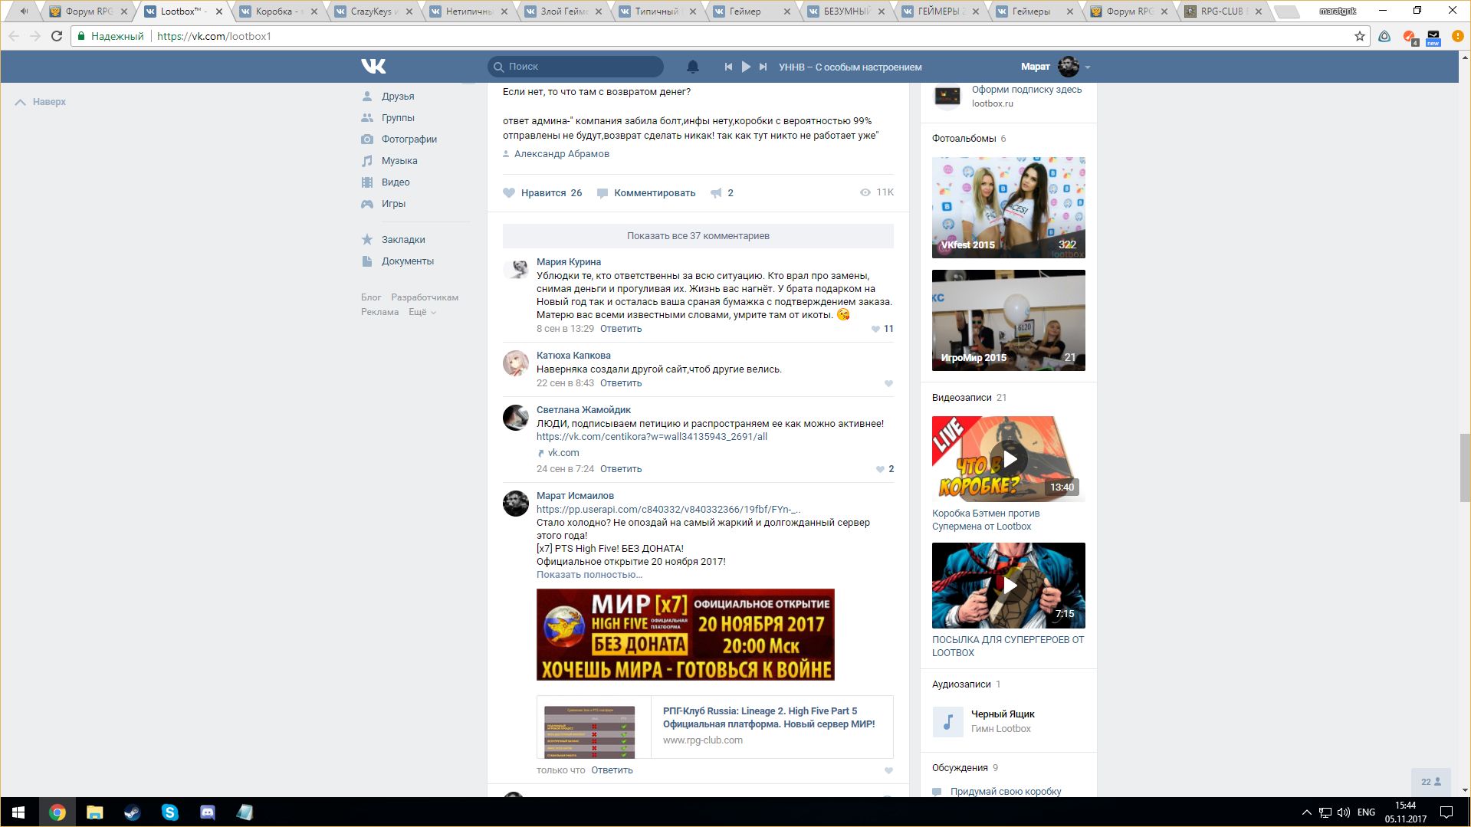Open the notifications bell
The width and height of the screenshot is (1471, 827).
coord(692,67)
